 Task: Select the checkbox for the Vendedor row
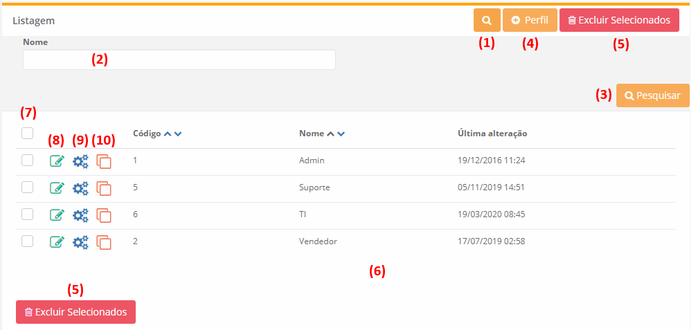(28, 241)
